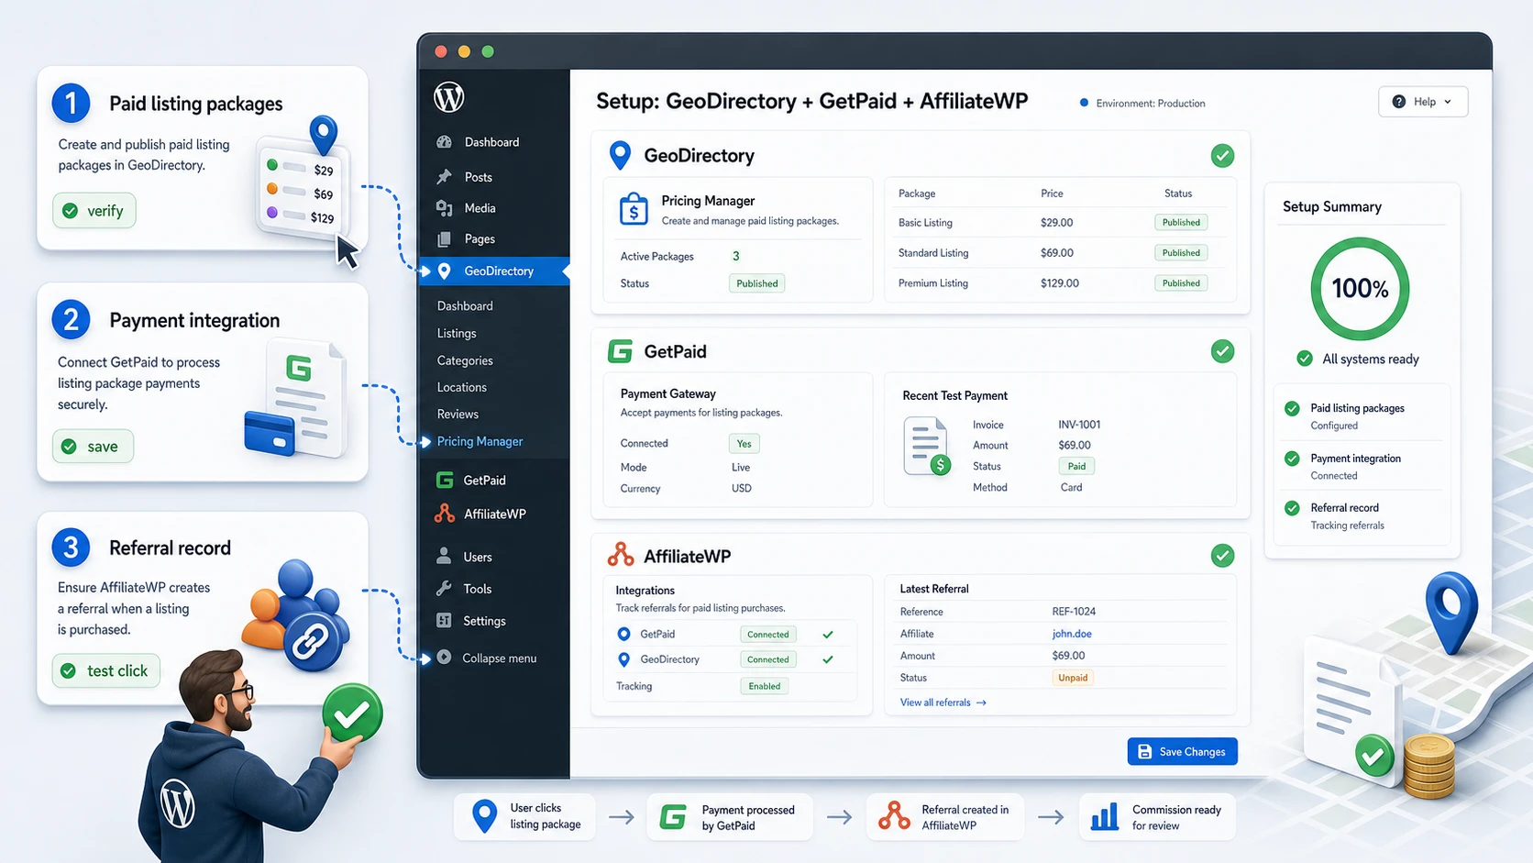Click the Premium Listing Published badge
The height and width of the screenshot is (863, 1533).
pyautogui.click(x=1181, y=282)
